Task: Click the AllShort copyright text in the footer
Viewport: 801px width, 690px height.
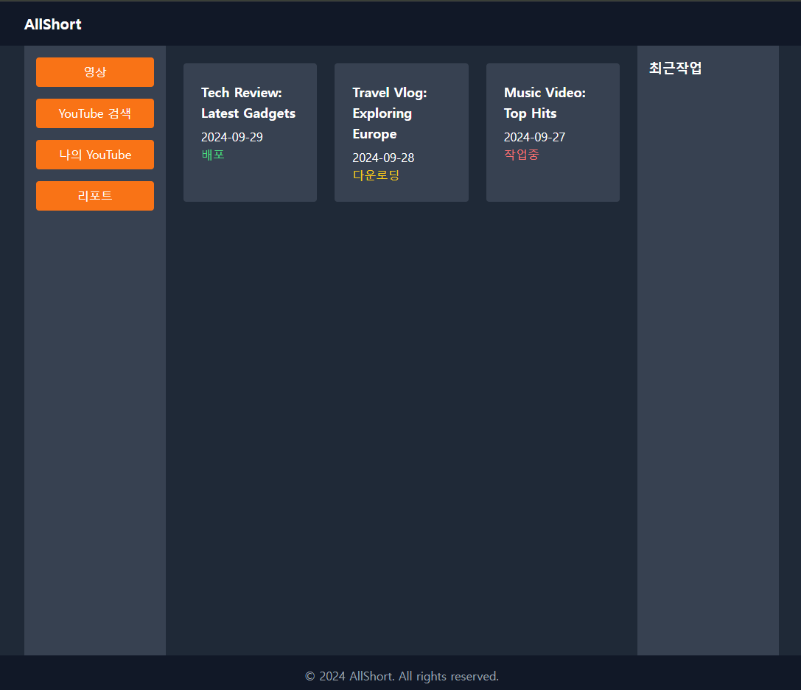Action: 401,675
